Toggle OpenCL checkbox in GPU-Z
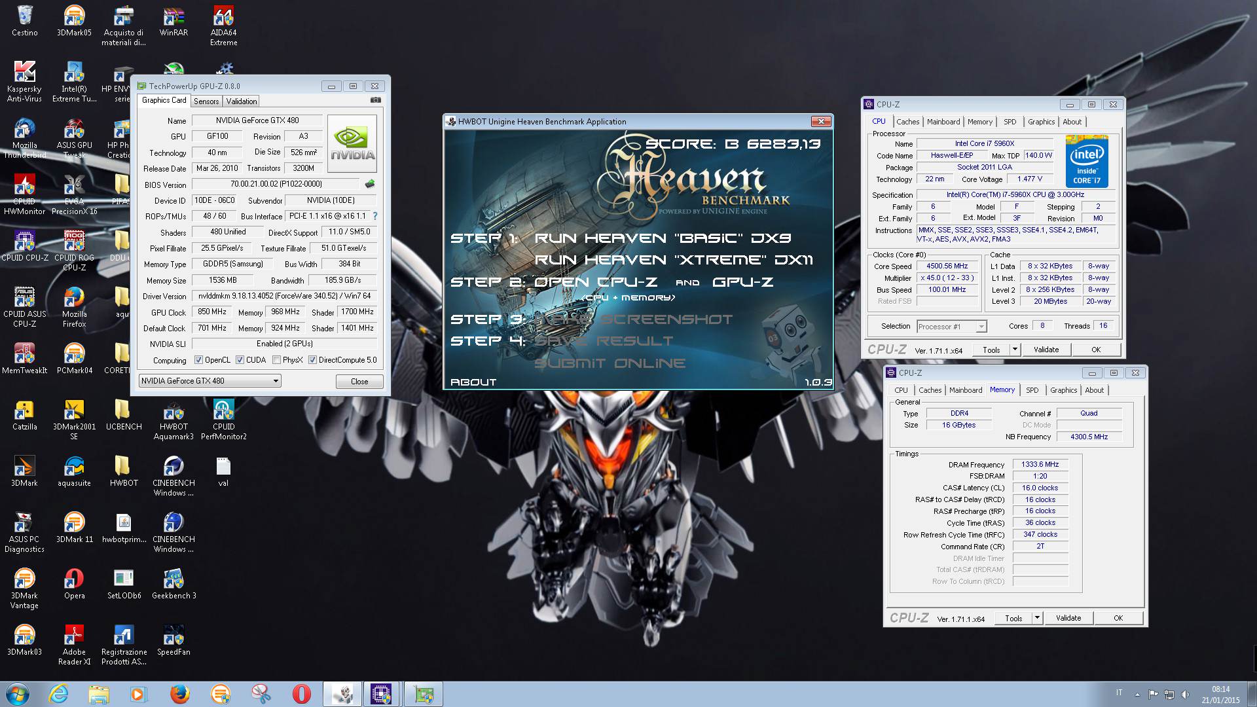This screenshot has width=1257, height=707. click(198, 360)
